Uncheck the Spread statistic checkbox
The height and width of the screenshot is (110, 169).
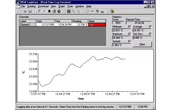click(130, 41)
